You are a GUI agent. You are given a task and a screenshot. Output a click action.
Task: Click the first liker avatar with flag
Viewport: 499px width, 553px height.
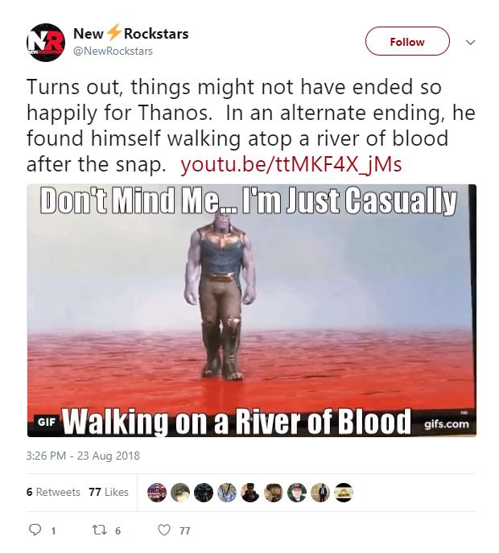pos(158,492)
